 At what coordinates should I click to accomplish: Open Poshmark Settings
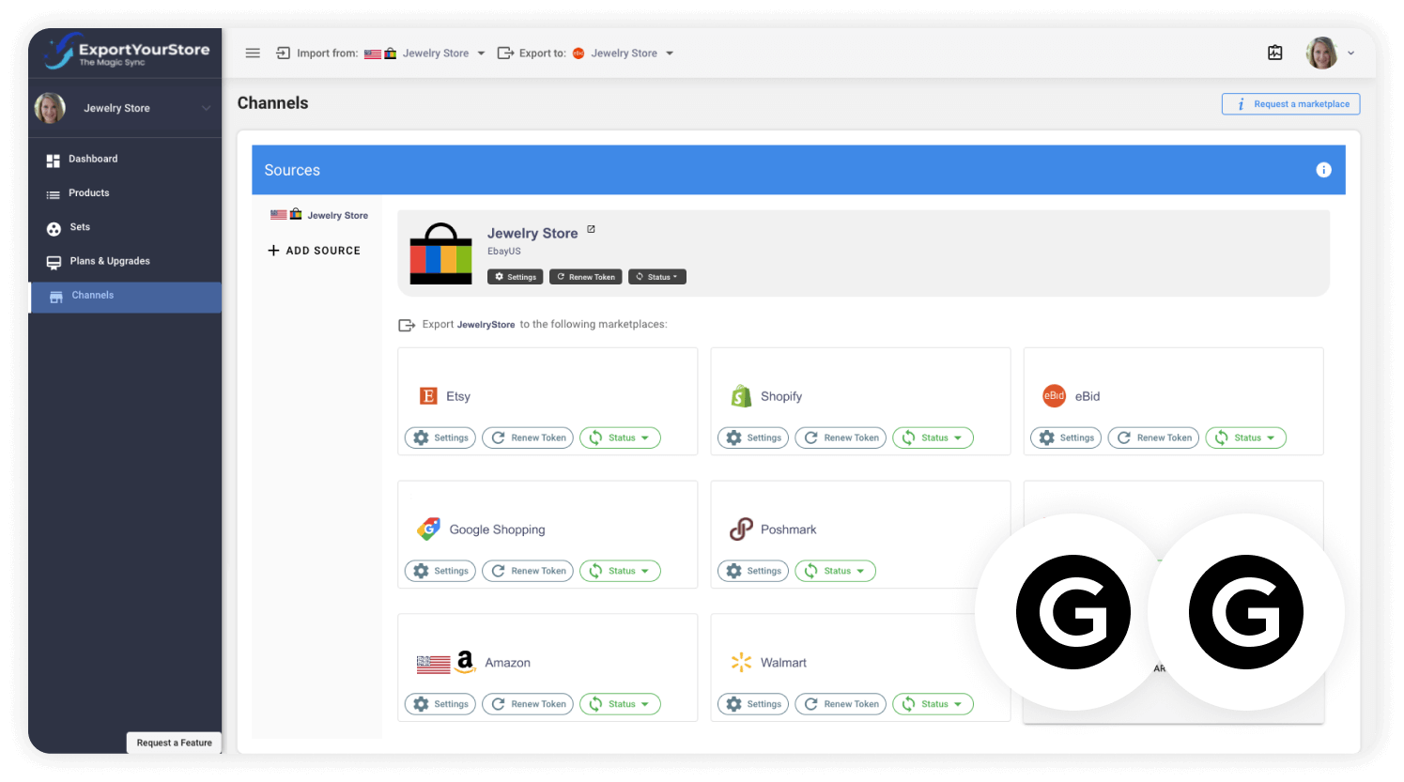(753, 571)
